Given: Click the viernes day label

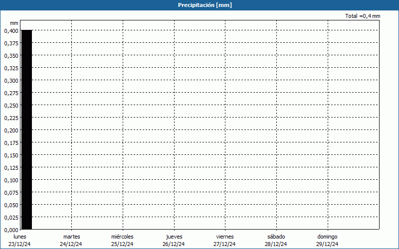Looking at the screenshot, I should click(225, 237).
